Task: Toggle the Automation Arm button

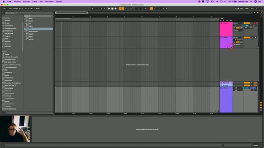Action: pos(123,9)
